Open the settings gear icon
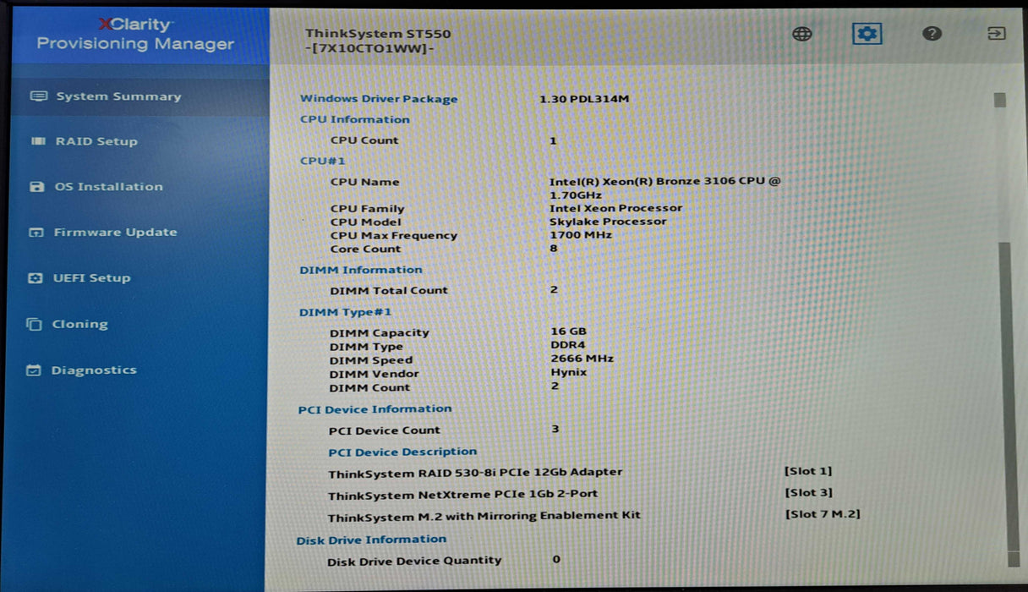The width and height of the screenshot is (1028, 592). click(x=867, y=34)
